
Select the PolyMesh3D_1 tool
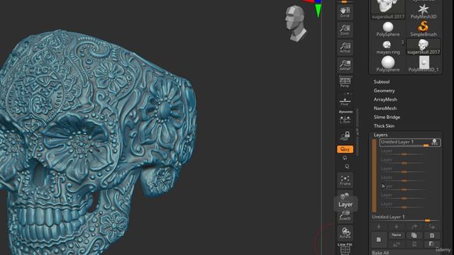pyautogui.click(x=423, y=64)
